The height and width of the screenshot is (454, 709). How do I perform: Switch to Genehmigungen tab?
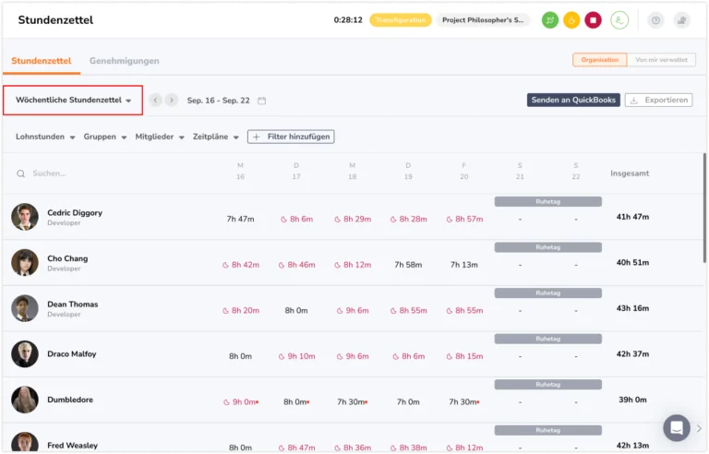click(125, 61)
